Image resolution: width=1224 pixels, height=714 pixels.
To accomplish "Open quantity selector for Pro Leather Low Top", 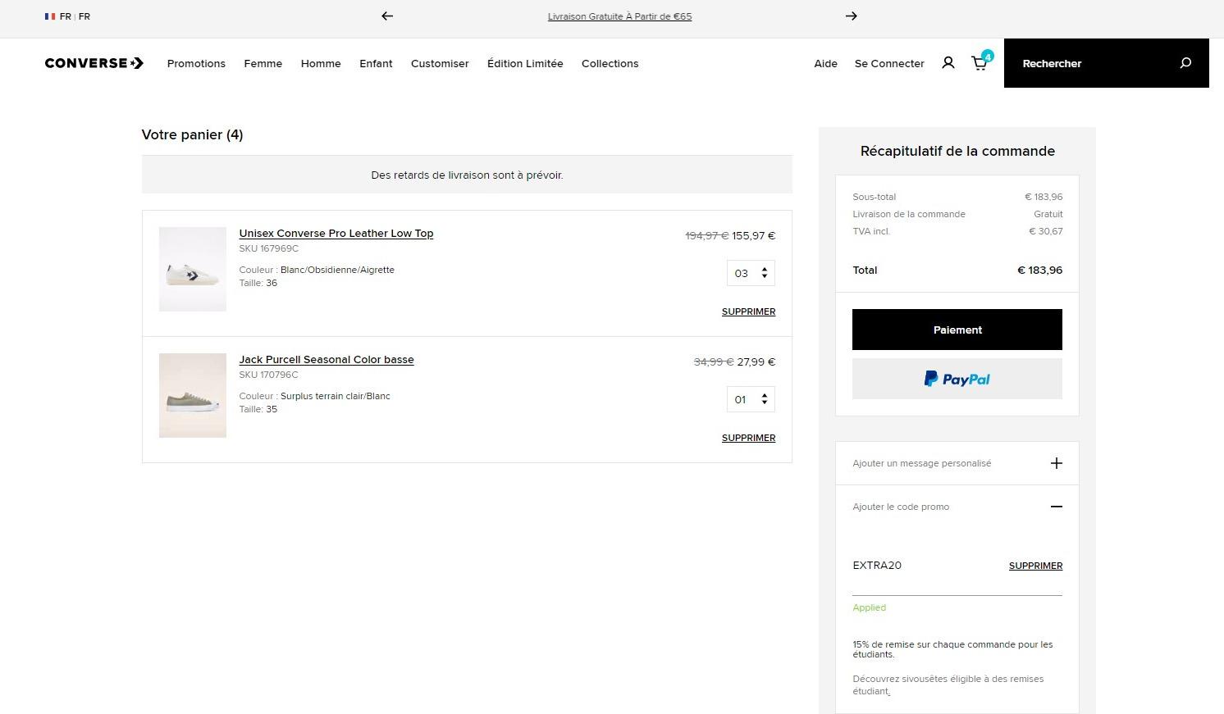I will pyautogui.click(x=751, y=273).
